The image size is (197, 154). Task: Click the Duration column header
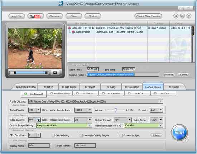point(159,23)
